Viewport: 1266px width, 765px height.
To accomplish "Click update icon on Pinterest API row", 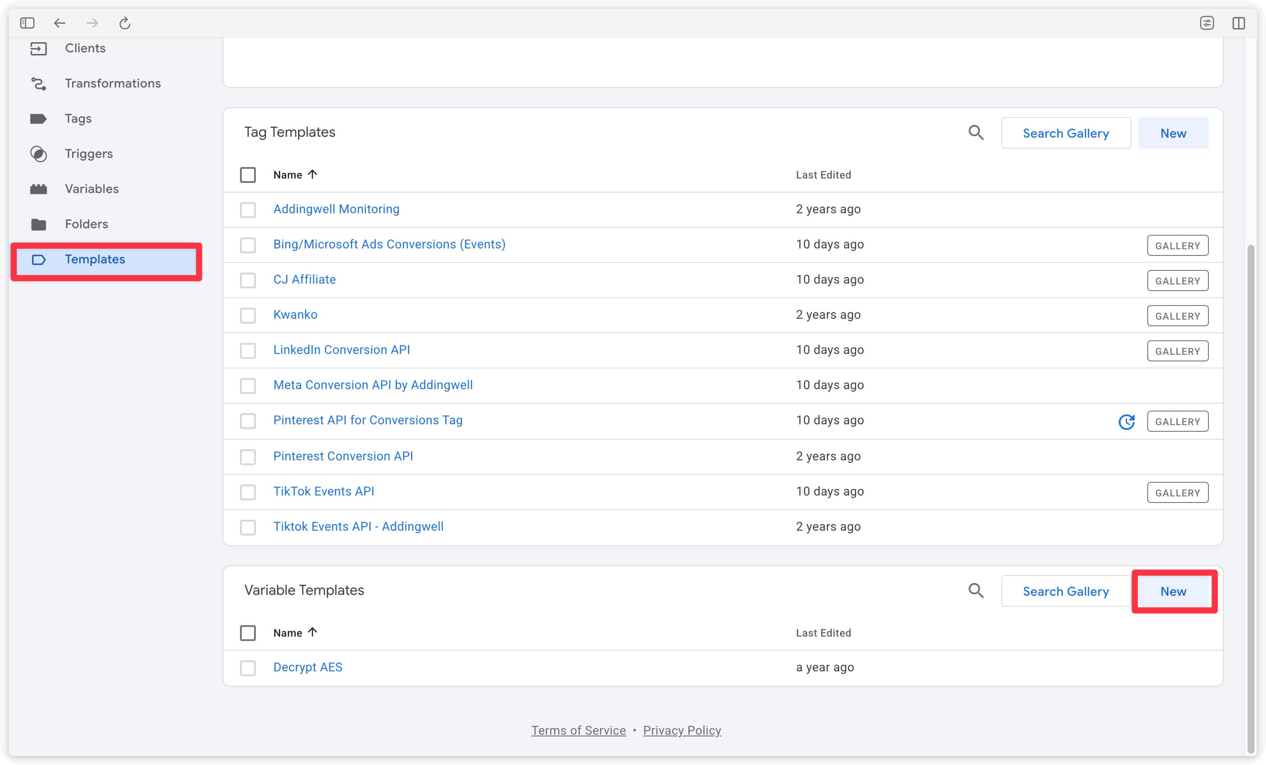I will tap(1126, 422).
